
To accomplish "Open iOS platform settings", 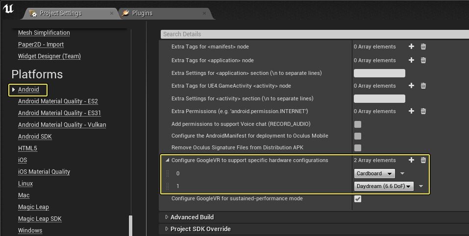I will [x=23, y=160].
